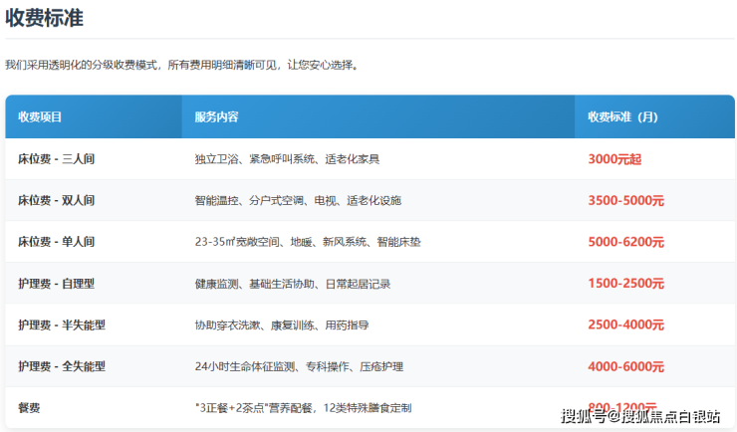This screenshot has height=432, width=737.
Task: Click the 护理费 - 全失能型 row label
Action: point(62,366)
